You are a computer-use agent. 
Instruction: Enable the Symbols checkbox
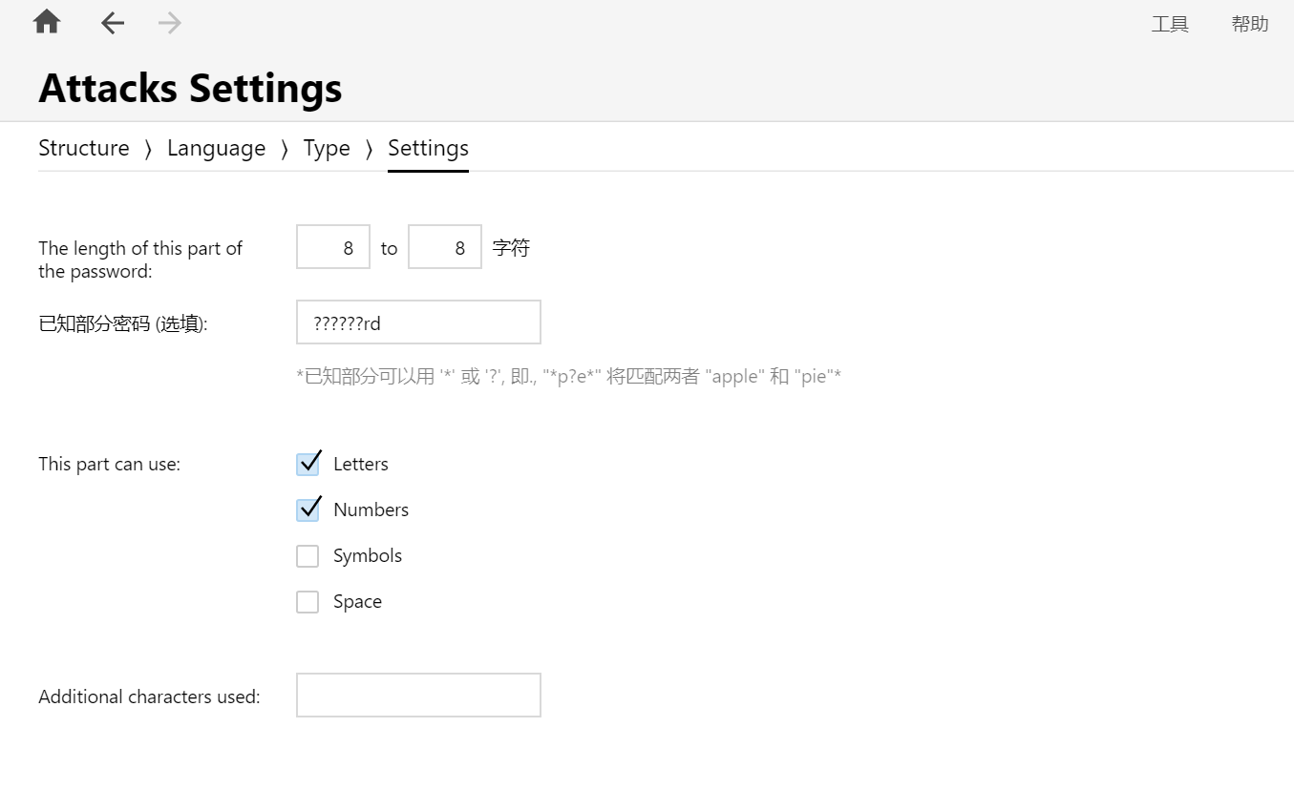click(308, 556)
